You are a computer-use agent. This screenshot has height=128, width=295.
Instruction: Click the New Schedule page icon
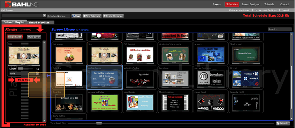point(84,16)
